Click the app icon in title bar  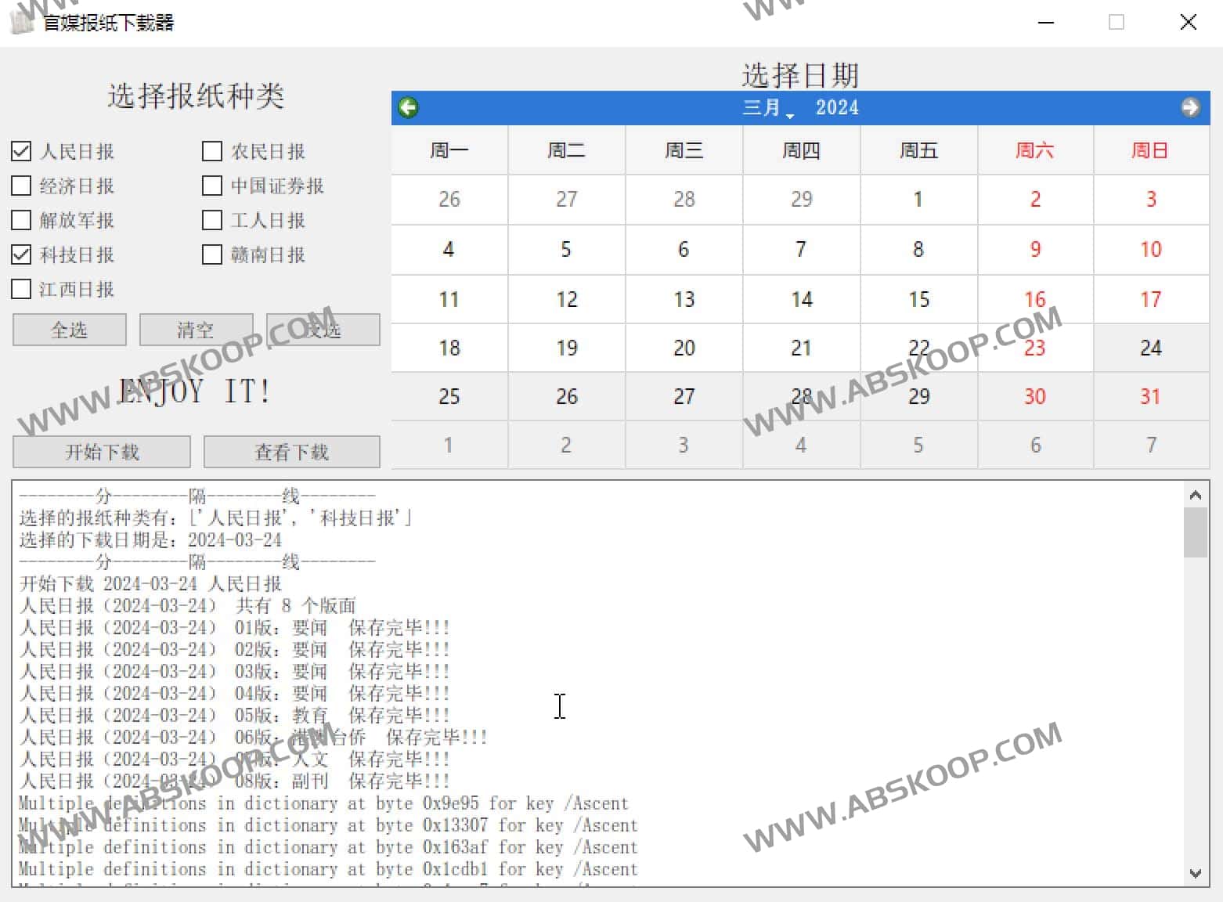(x=22, y=22)
